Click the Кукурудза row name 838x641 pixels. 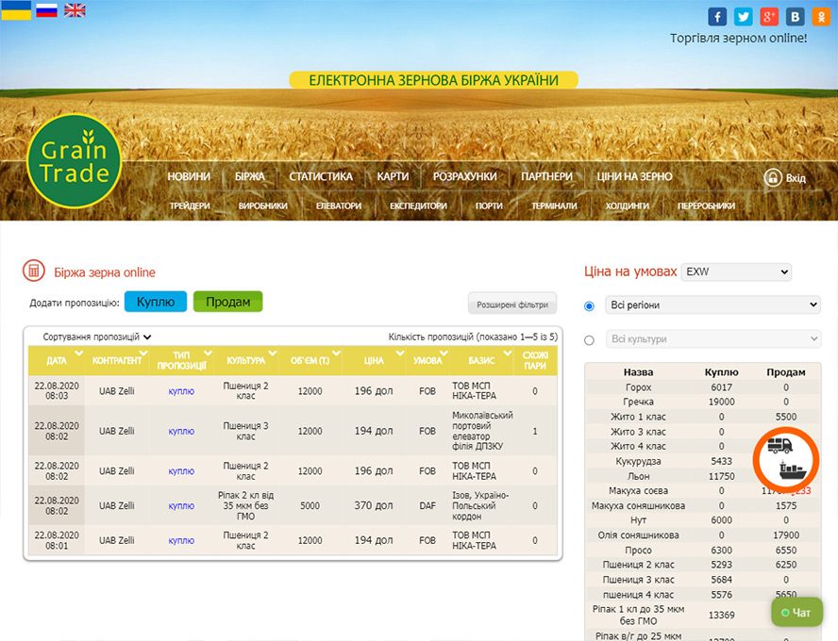[638, 461]
